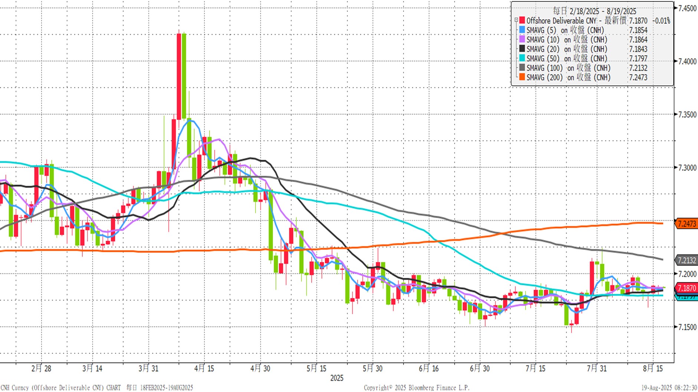Click the SMAVG (20) on 收盤 legend label
Viewport: 698px width, 392px height.
point(567,49)
